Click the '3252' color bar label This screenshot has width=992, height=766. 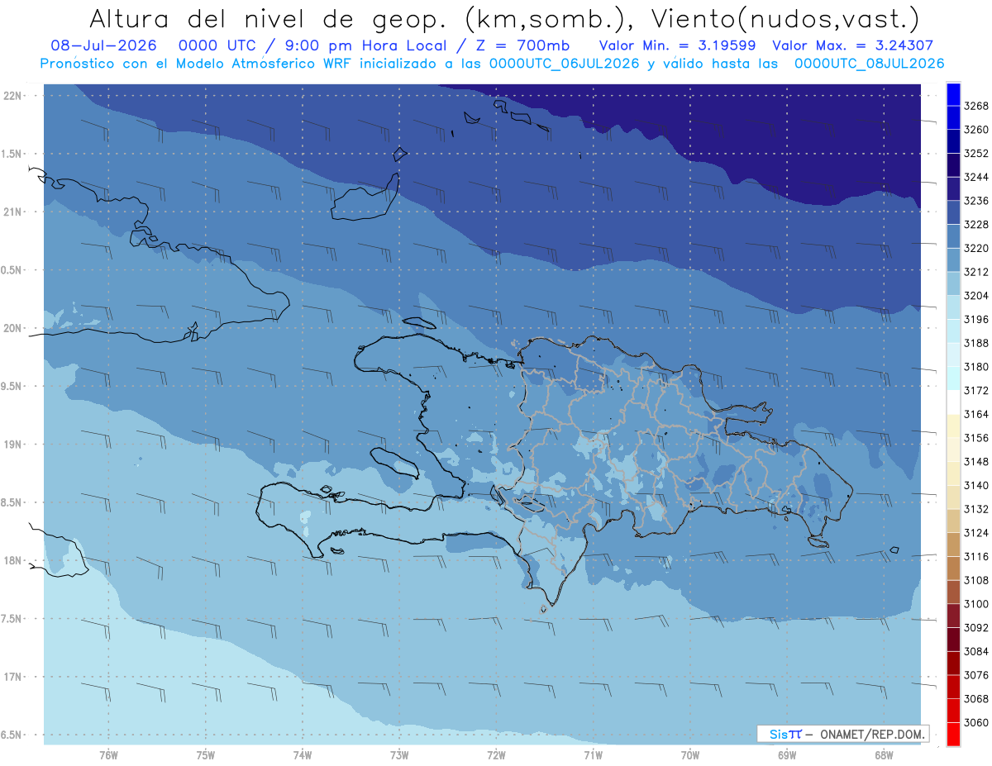[x=976, y=154]
